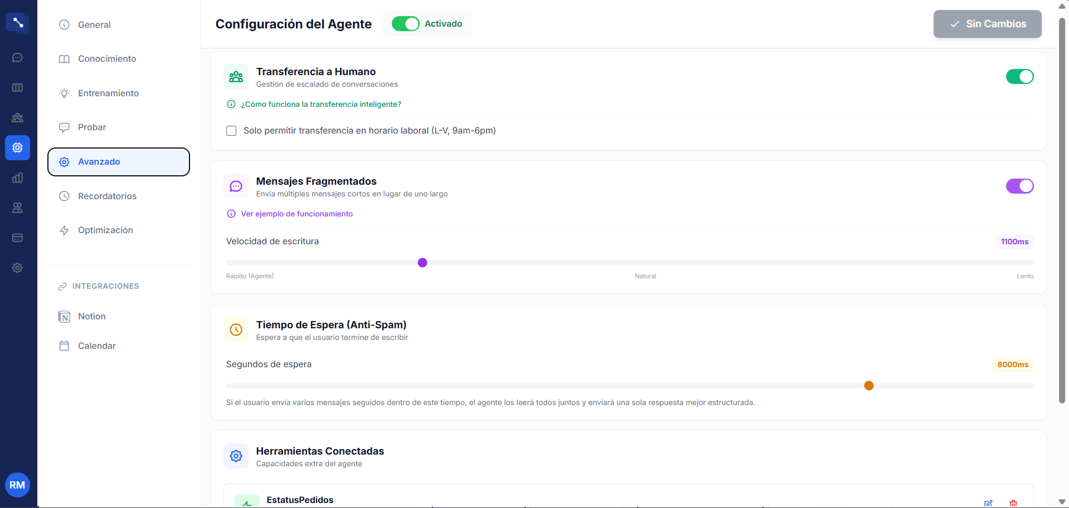Go to the Recordatorios menu item

(107, 196)
